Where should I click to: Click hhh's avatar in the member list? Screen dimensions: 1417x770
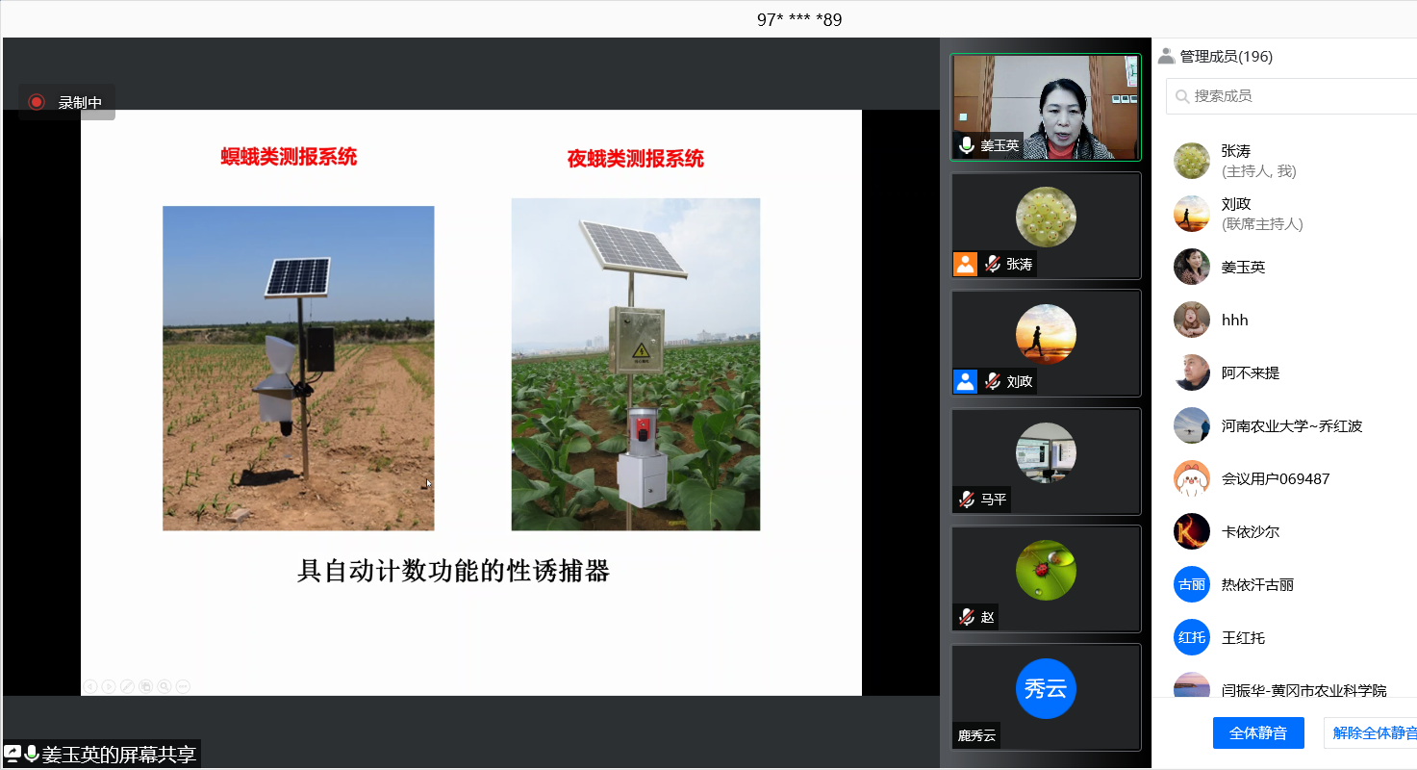click(1192, 320)
